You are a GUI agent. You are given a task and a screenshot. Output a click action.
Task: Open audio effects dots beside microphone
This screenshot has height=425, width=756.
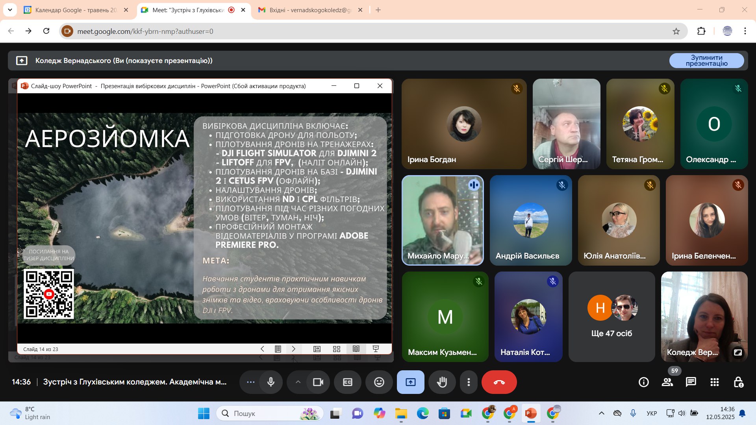[250, 382]
